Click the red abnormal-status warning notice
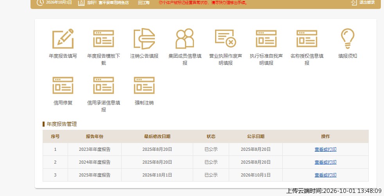The width and height of the screenshot is (384, 196). pyautogui.click(x=203, y=3)
